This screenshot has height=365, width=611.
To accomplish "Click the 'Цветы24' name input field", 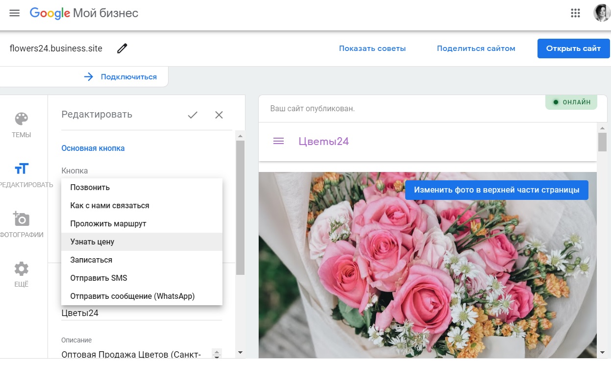I will click(141, 313).
